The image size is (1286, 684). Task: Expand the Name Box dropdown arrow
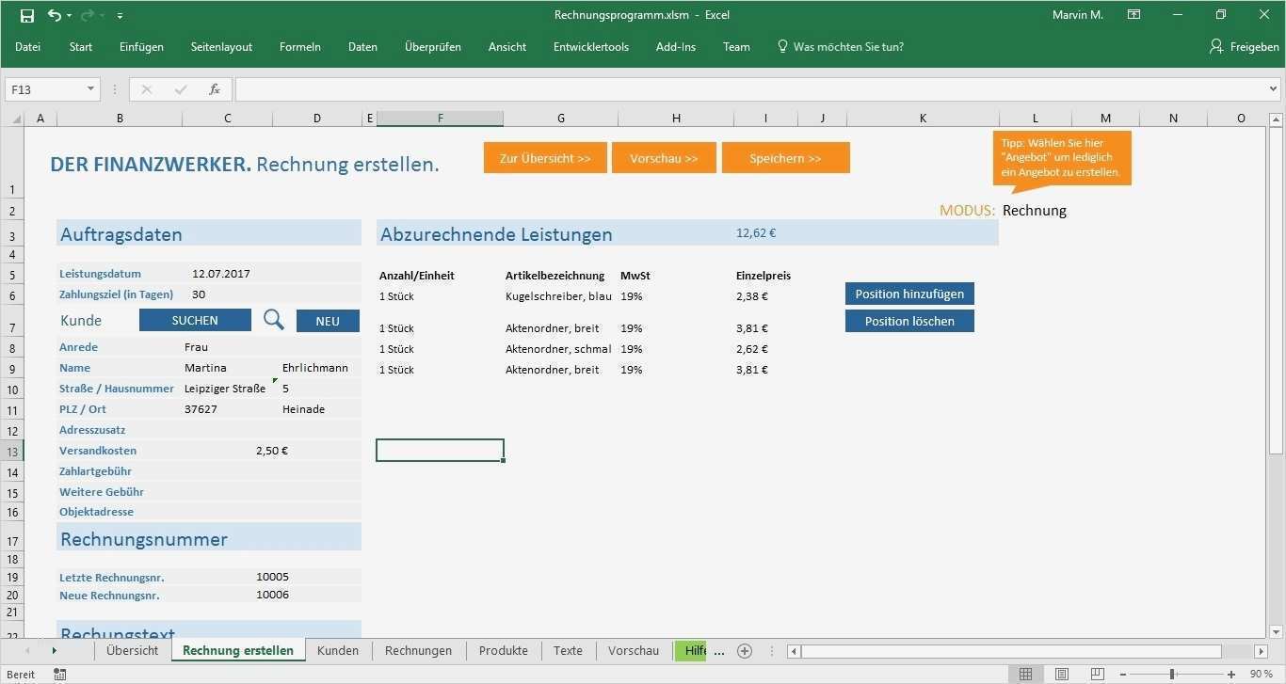[91, 89]
